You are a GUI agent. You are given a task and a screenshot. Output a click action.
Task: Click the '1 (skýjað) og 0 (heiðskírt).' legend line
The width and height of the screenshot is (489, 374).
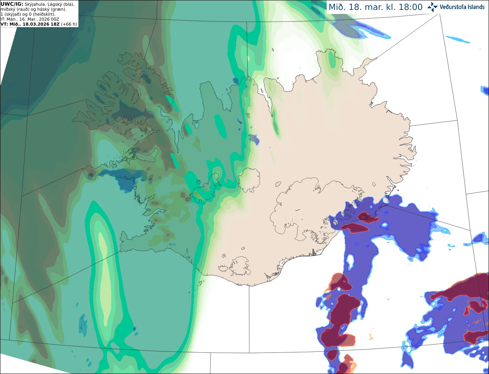point(28,14)
